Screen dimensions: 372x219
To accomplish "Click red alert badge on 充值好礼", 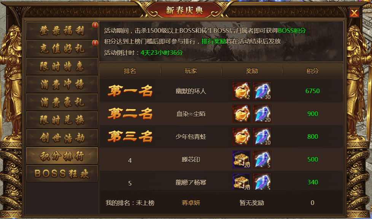I will pyautogui.click(x=95, y=43).
